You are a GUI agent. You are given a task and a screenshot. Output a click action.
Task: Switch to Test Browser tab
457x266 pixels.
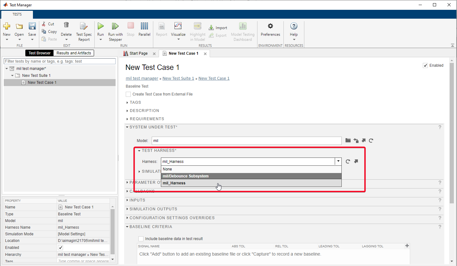click(x=40, y=53)
